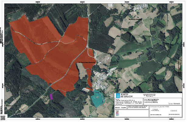This screenshot has width=187, height=122.
Task: Click the red swatch in zone legend
Action: (117, 113)
